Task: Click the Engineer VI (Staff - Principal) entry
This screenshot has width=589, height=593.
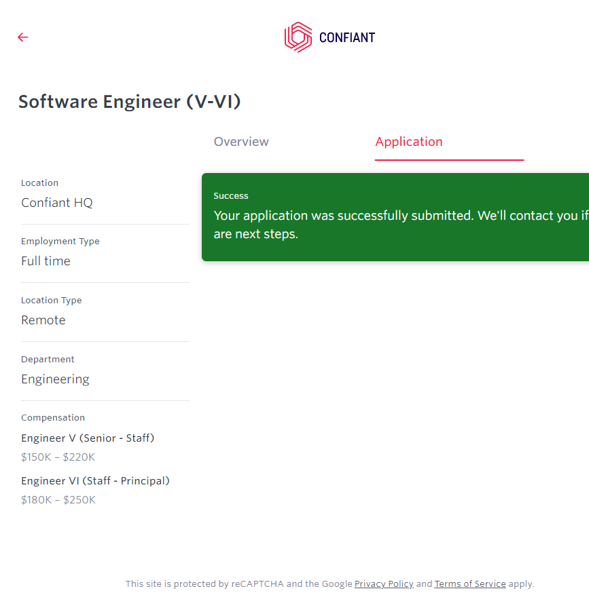Action: [95, 481]
